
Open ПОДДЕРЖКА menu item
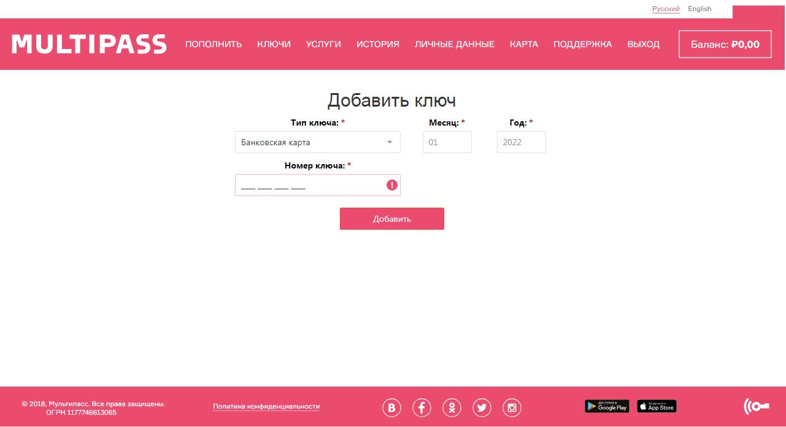click(582, 44)
